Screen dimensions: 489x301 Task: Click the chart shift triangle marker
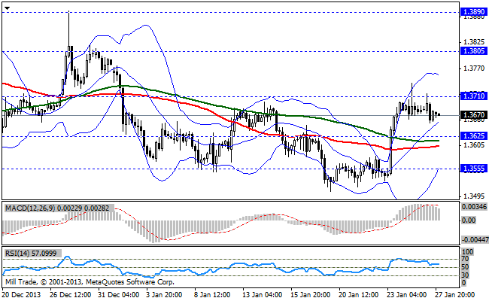tap(7, 8)
